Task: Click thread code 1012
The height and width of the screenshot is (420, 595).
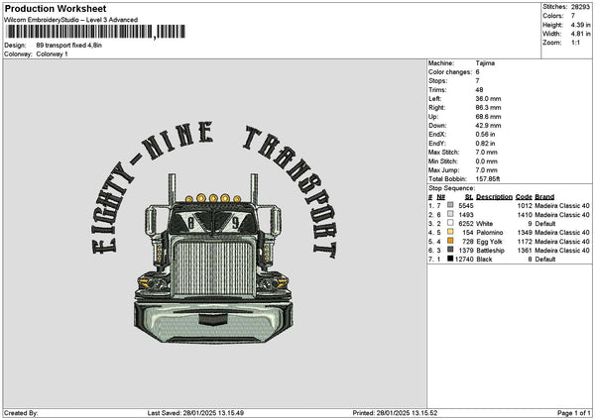Action: (x=525, y=206)
